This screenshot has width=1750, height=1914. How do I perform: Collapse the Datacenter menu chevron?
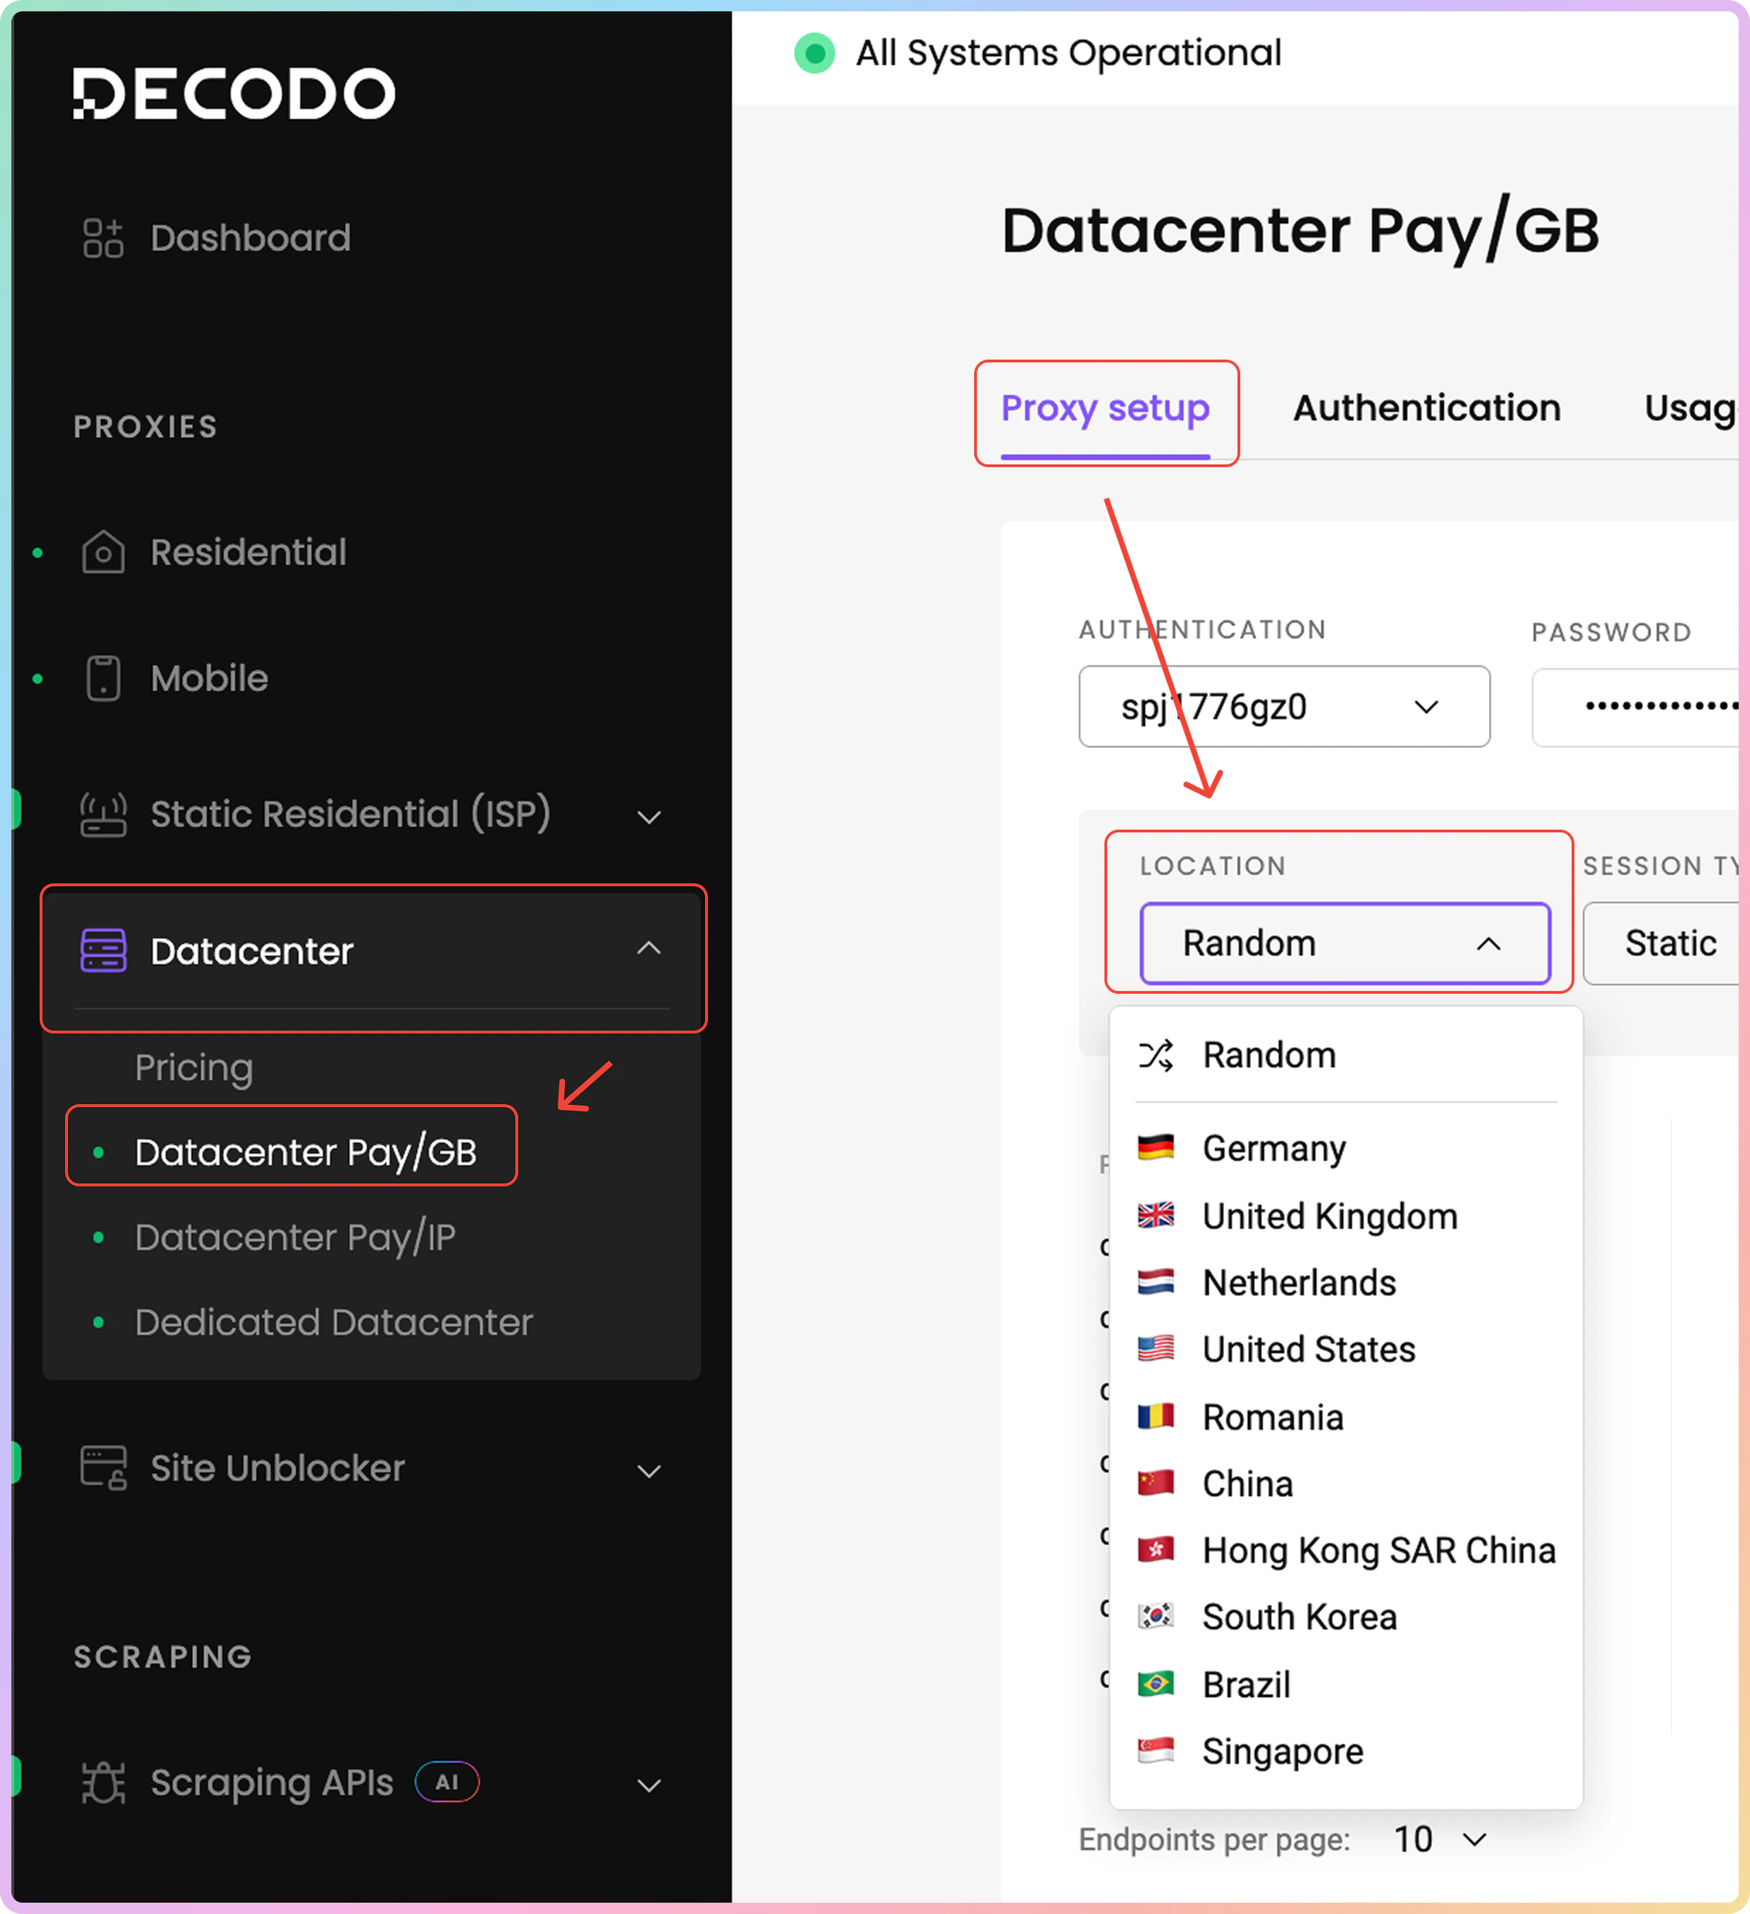click(x=648, y=949)
